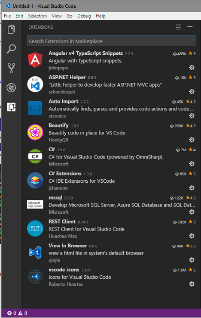The image size is (201, 318).
Task: Click the Microsoft SQL Server logo thumbnail
Action: 35,204
